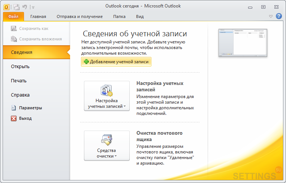Maximize the Outlook window
This screenshot has height=183, width=286.
point(263,7)
